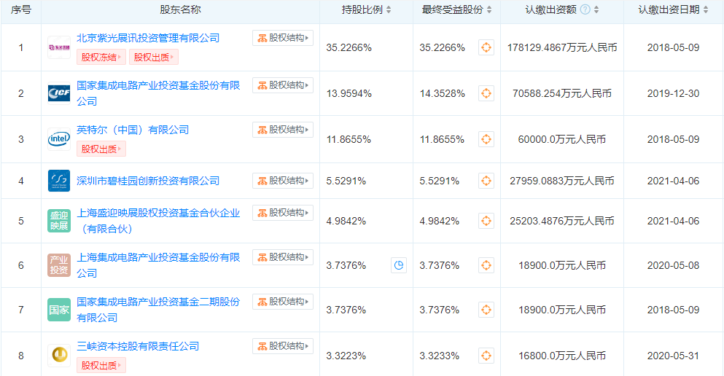The image size is (724, 376).
Task: Expand 股权结构 for 北京紫光展讯投资管理
Action: pyautogui.click(x=283, y=38)
